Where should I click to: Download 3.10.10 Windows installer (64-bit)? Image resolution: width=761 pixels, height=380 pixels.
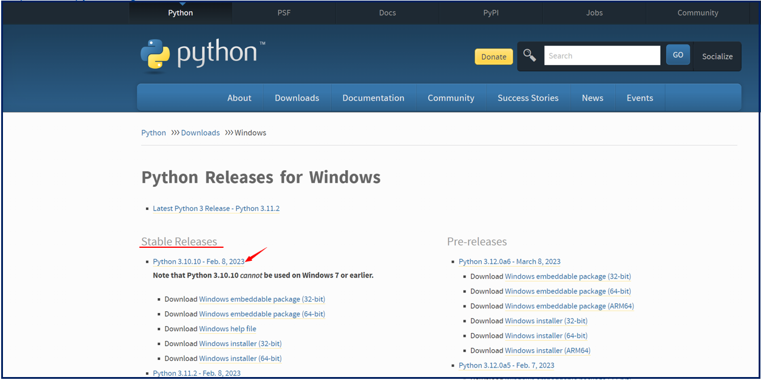(x=240, y=359)
